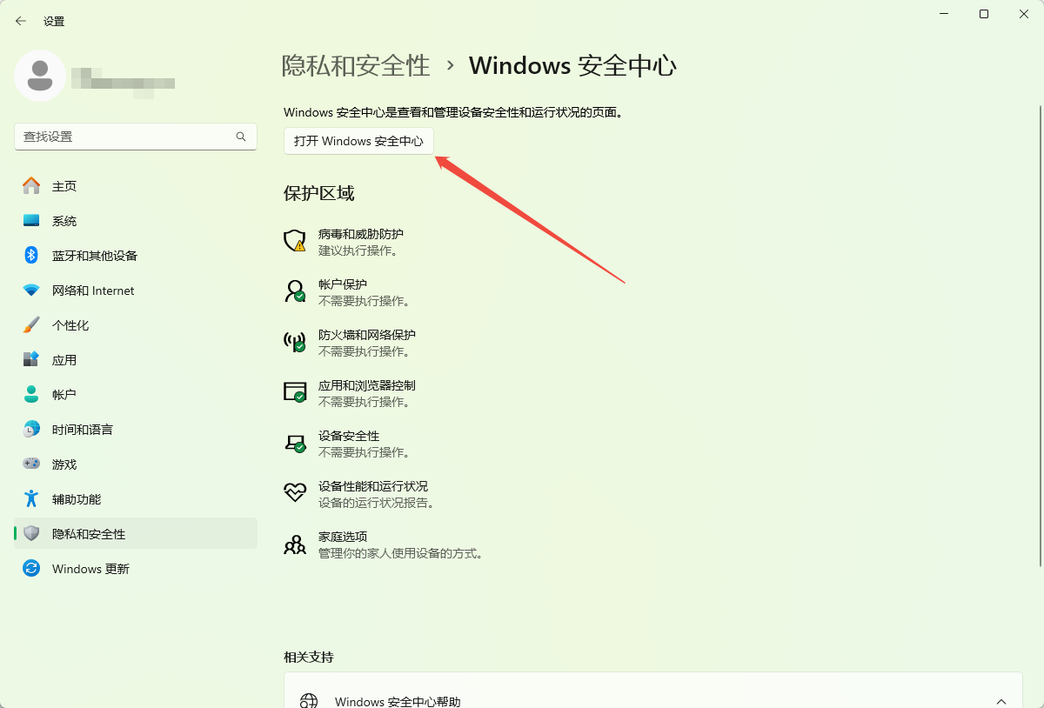Open the 应用 settings section
Screen dimensions: 1044x708
(136, 360)
